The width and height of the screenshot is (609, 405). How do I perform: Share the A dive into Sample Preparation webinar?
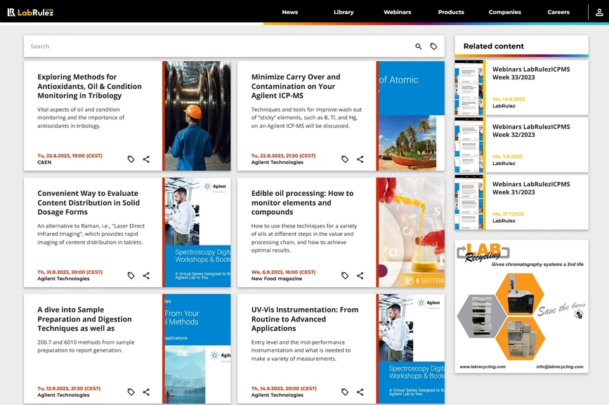coord(146,392)
